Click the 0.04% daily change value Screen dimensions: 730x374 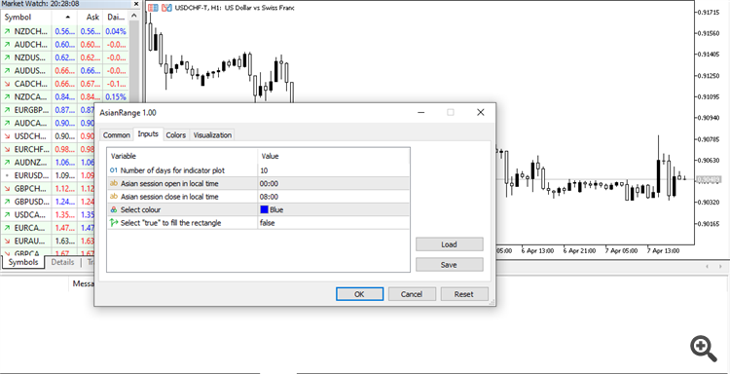click(116, 32)
